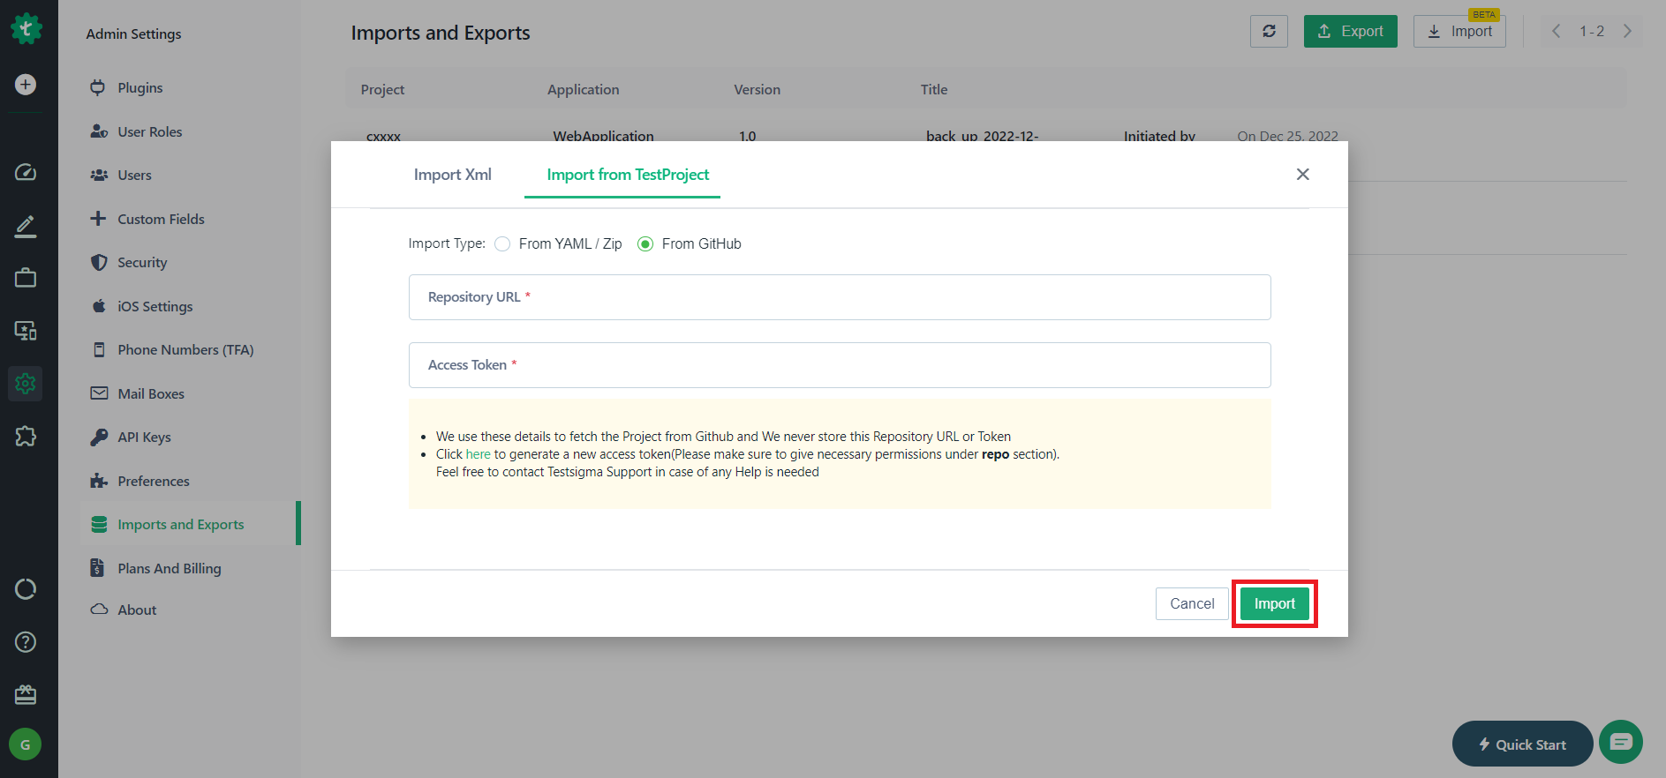Click the Plugins plug icon
The width and height of the screenshot is (1666, 778).
click(98, 87)
